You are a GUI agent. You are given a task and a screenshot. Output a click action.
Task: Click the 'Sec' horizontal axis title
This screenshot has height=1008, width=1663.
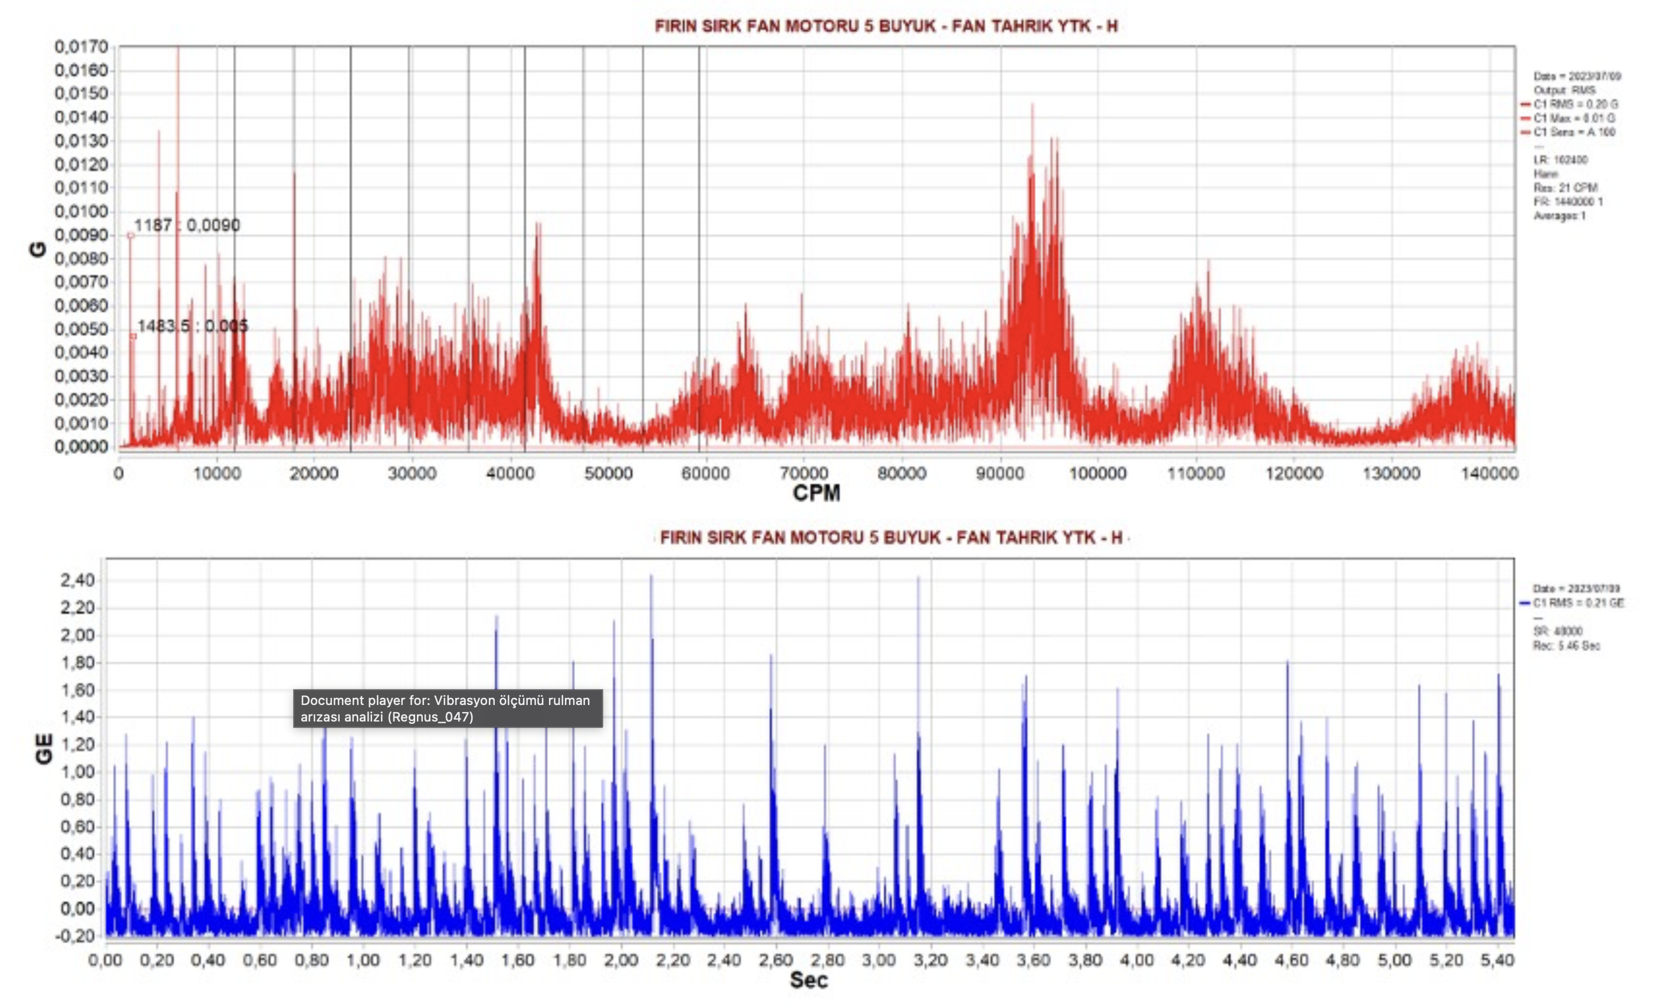coord(809,980)
